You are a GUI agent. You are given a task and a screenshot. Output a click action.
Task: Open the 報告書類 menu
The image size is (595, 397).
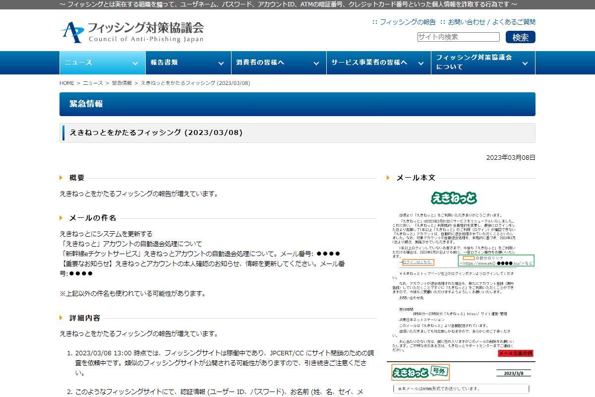(187, 63)
